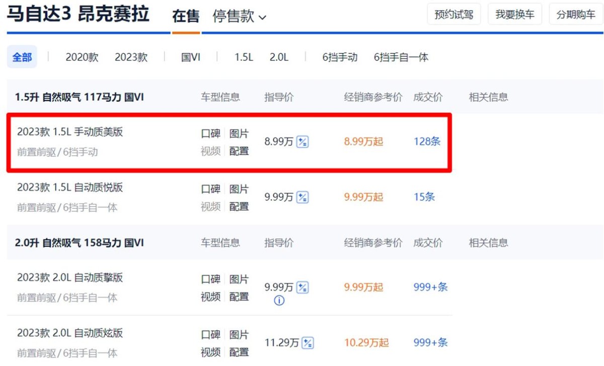
Task: Open 口碑 for 1.5L 手动质美版
Action: 210,134
